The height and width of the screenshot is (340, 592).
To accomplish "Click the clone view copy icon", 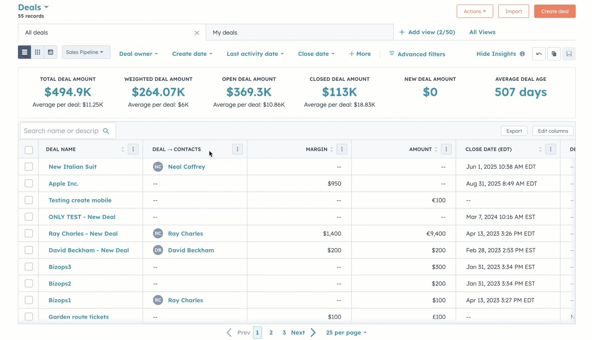I will 554,54.
